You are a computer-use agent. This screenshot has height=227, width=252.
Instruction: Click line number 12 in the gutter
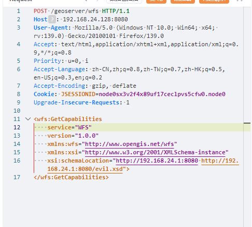(17, 127)
